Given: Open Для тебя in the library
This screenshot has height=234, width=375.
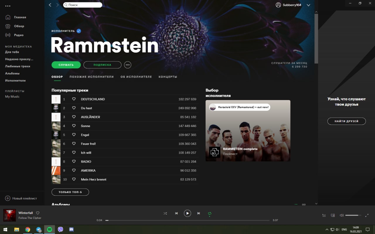Looking at the screenshot, I should coord(12,52).
